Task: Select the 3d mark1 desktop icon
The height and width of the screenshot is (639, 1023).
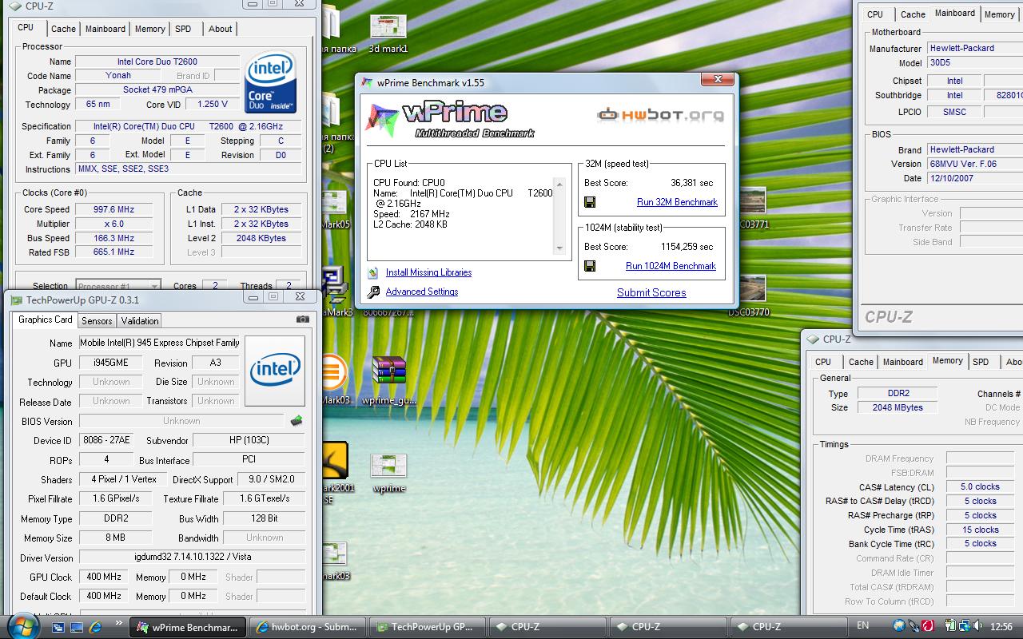Action: pos(388,34)
